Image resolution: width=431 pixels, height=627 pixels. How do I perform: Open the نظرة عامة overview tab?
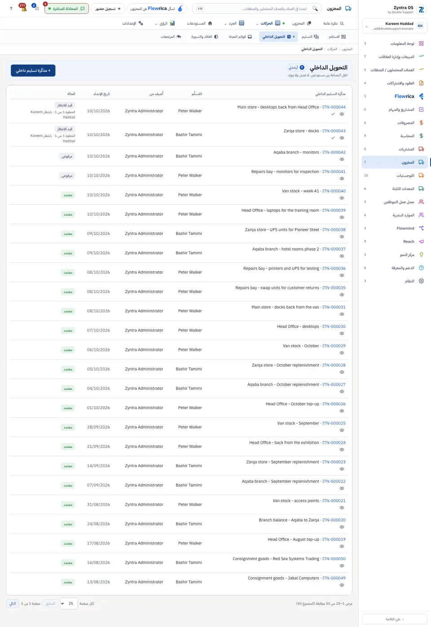tap(334, 23)
